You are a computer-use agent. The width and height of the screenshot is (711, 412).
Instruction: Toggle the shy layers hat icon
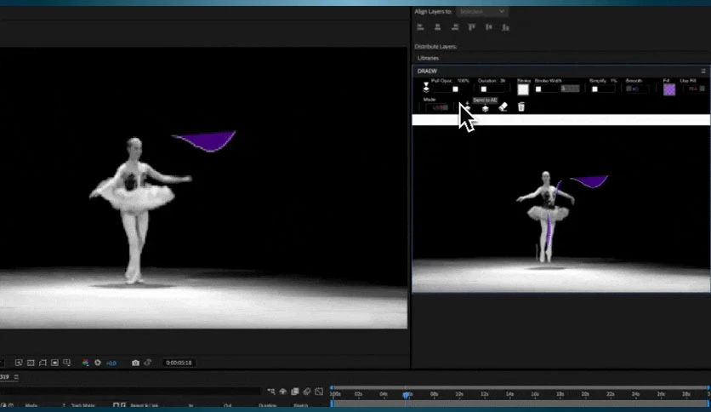(x=283, y=391)
